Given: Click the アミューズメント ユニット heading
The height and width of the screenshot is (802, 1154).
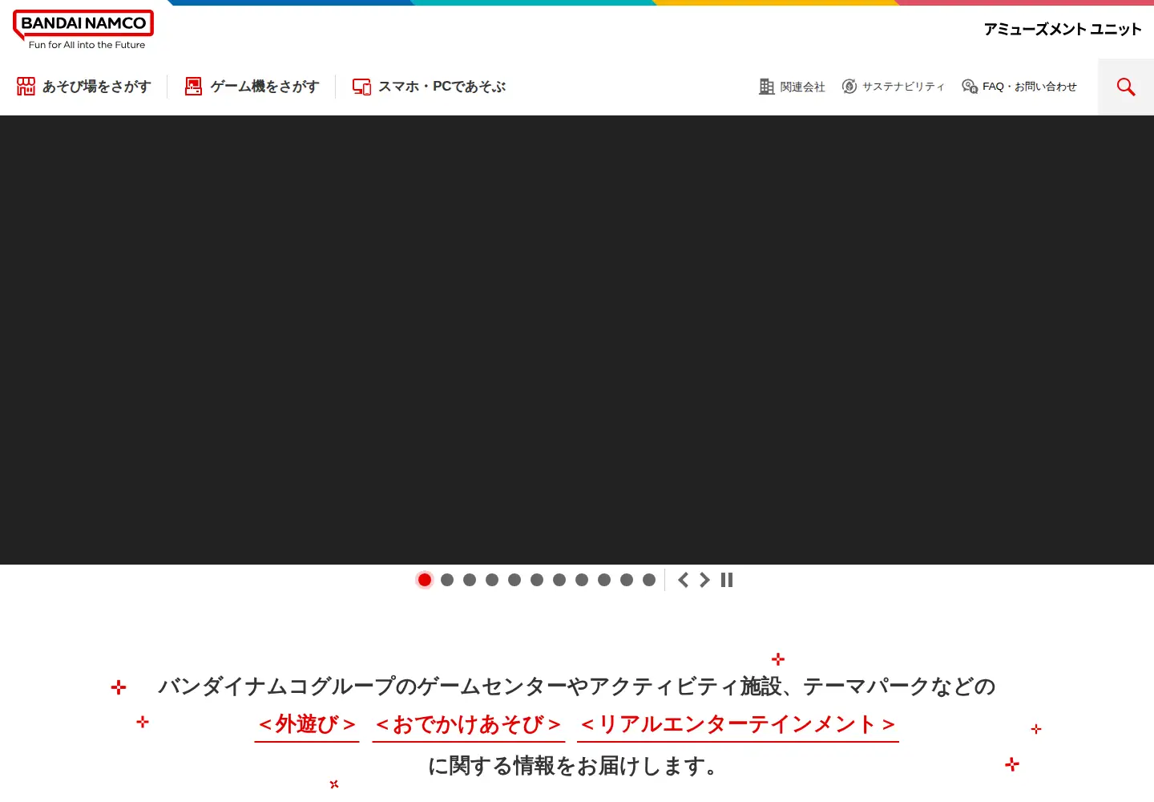Looking at the screenshot, I should [x=1063, y=30].
